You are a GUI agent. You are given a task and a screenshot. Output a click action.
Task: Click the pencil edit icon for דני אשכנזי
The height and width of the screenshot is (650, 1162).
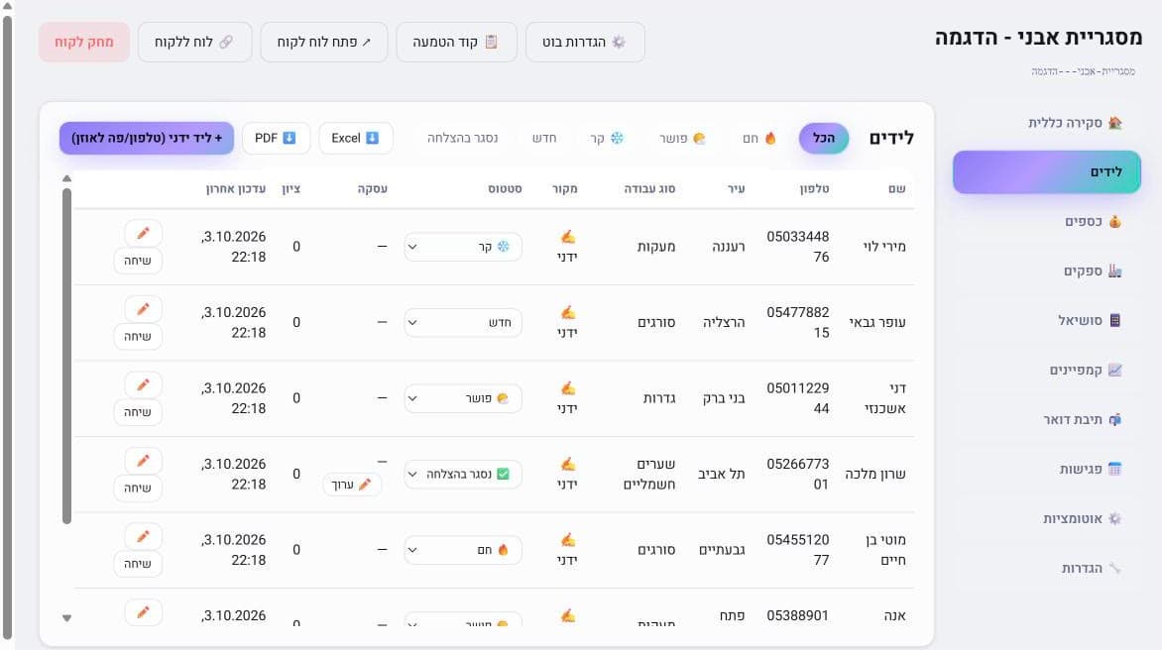coord(143,385)
